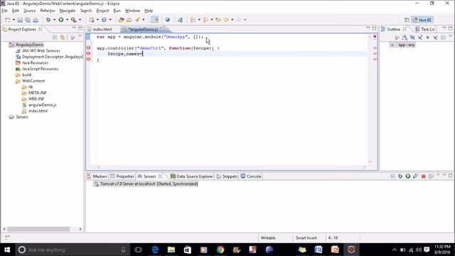Click the Debug bug icon in toolbar
455x256 pixels.
(x=48, y=20)
